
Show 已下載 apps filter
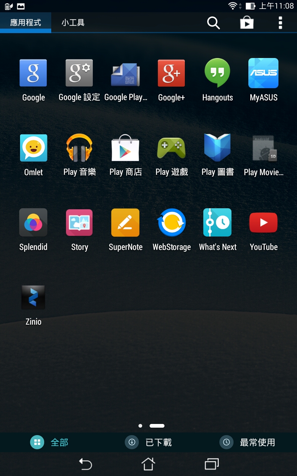point(148,442)
